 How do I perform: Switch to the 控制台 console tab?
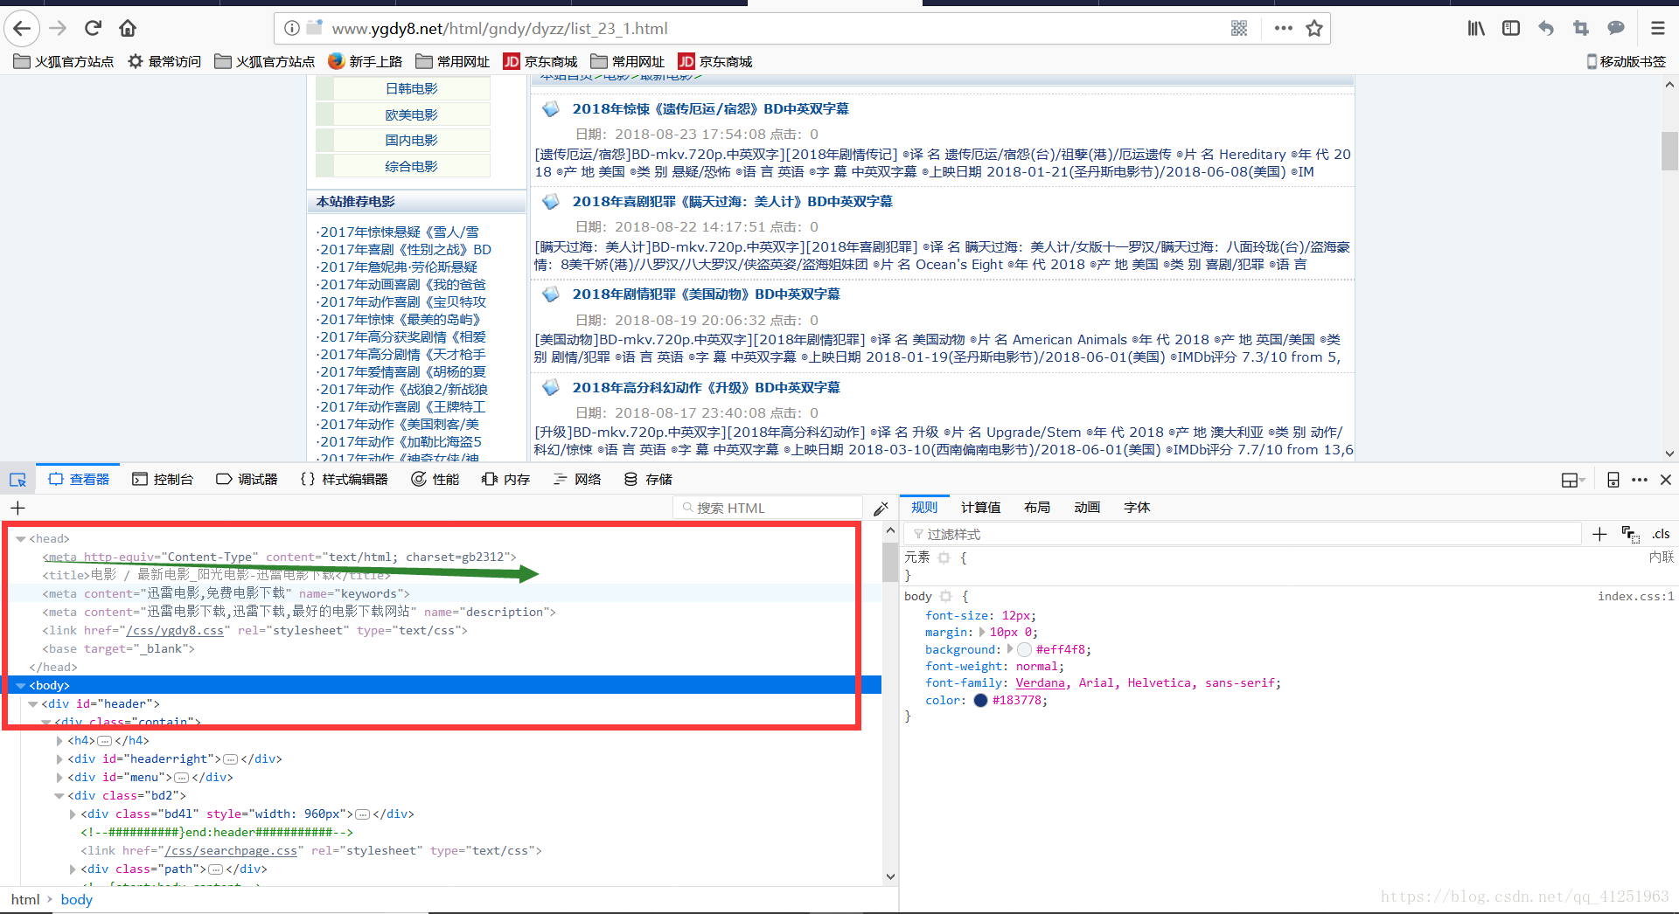163,480
